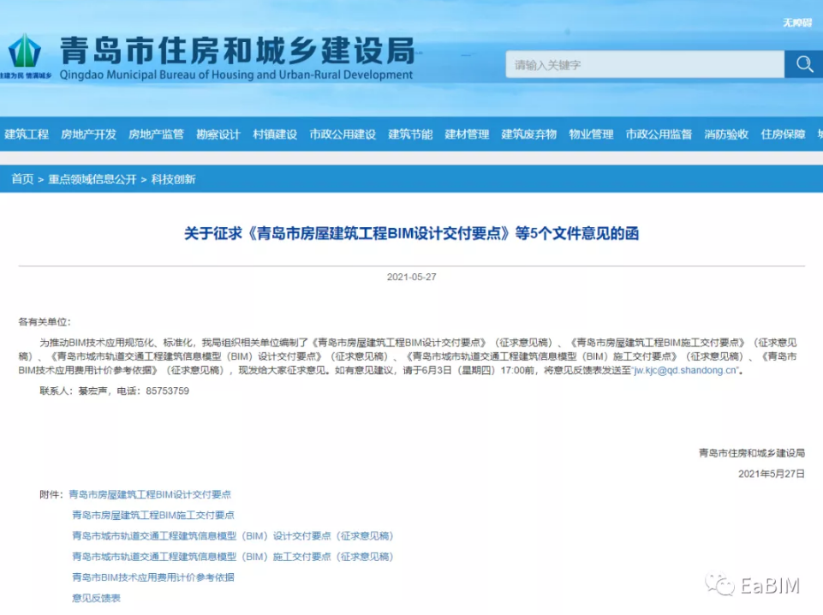The image size is (823, 615).
Task: Click the jw.kjc@qd.shandong.cn email link
Action: click(685, 371)
